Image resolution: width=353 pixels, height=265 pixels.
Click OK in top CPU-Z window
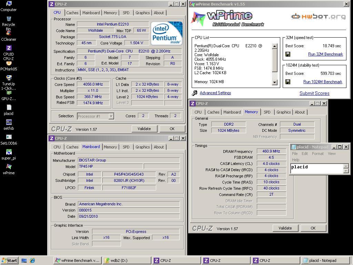[x=172, y=129]
